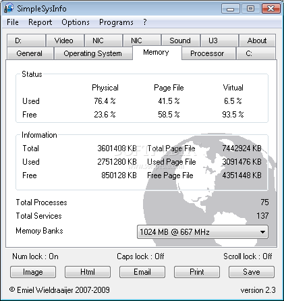
Task: Click the Save button
Action: click(x=252, y=272)
